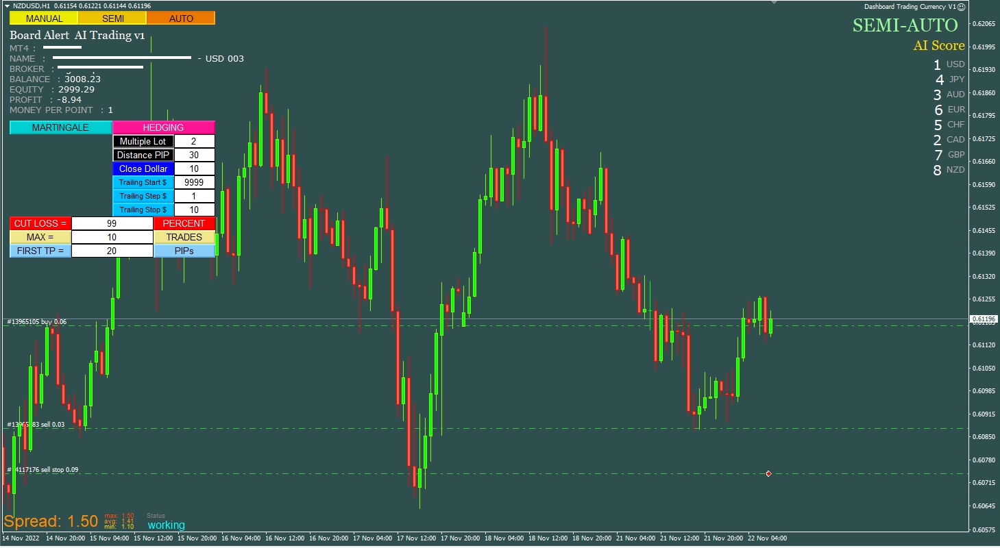Click the 0.62065 price axis label
The image size is (1000, 548).
pos(984,23)
